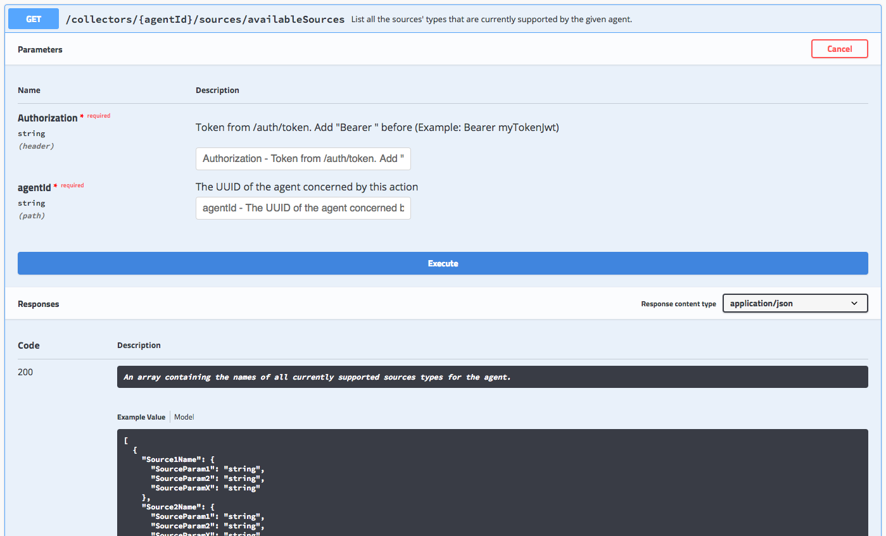Click the Authorization parameter name label
Viewport: 886px width, 536px height.
tap(47, 118)
